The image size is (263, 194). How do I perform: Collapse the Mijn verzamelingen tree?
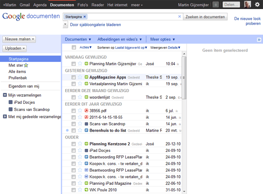(5, 95)
